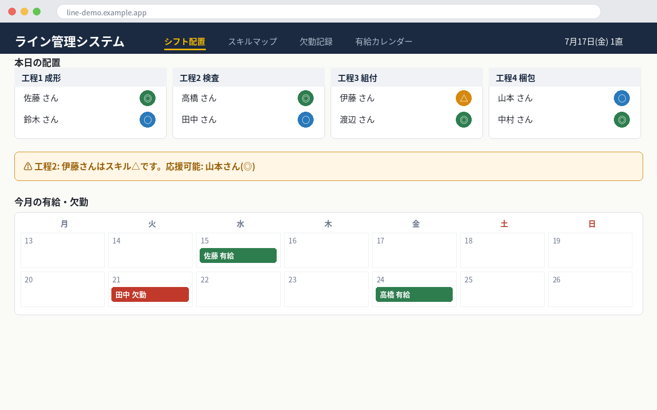Click the name 田中 さん in 工程2

(199, 119)
